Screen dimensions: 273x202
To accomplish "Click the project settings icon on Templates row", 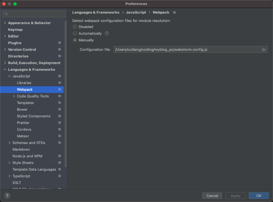I will tap(59, 103).
